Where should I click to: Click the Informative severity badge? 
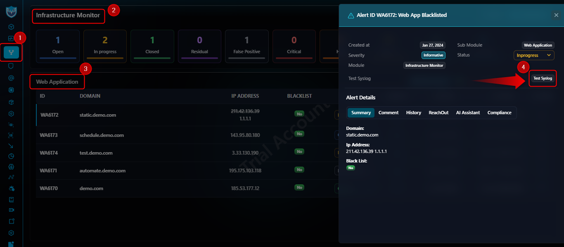pos(434,55)
